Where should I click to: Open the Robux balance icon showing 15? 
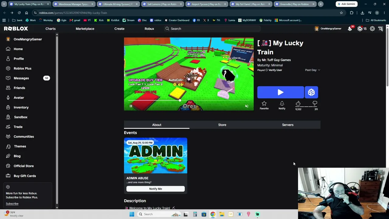tap(360, 29)
